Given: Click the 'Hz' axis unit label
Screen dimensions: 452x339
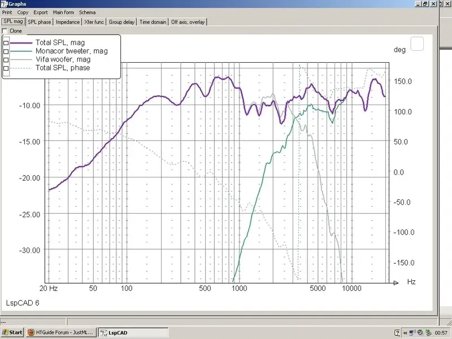Looking at the screenshot, I should tap(411, 281).
